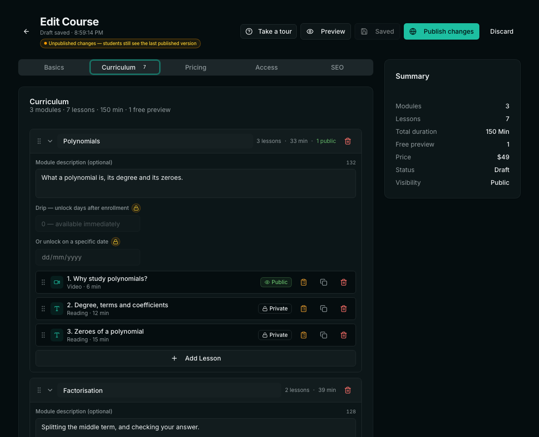
Task: Edit the Factorisation module title field
Action: coord(169,390)
